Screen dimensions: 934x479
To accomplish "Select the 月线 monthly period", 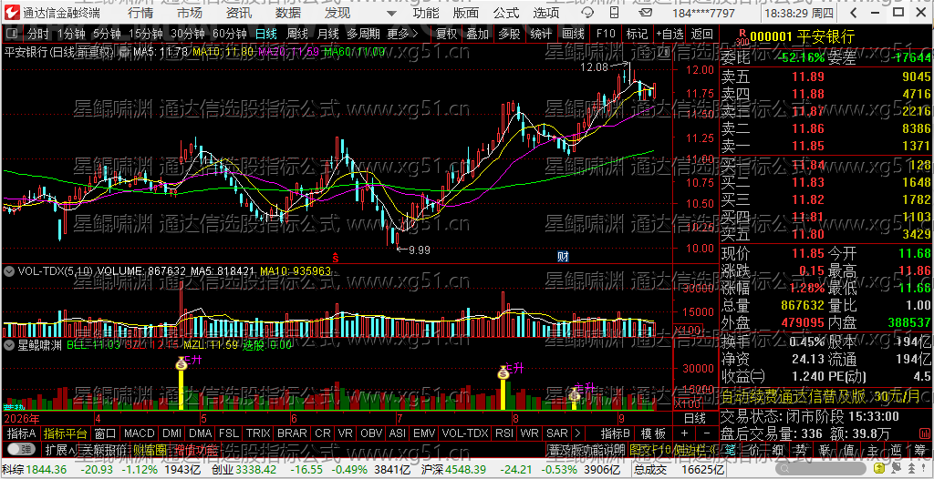I will tap(327, 34).
